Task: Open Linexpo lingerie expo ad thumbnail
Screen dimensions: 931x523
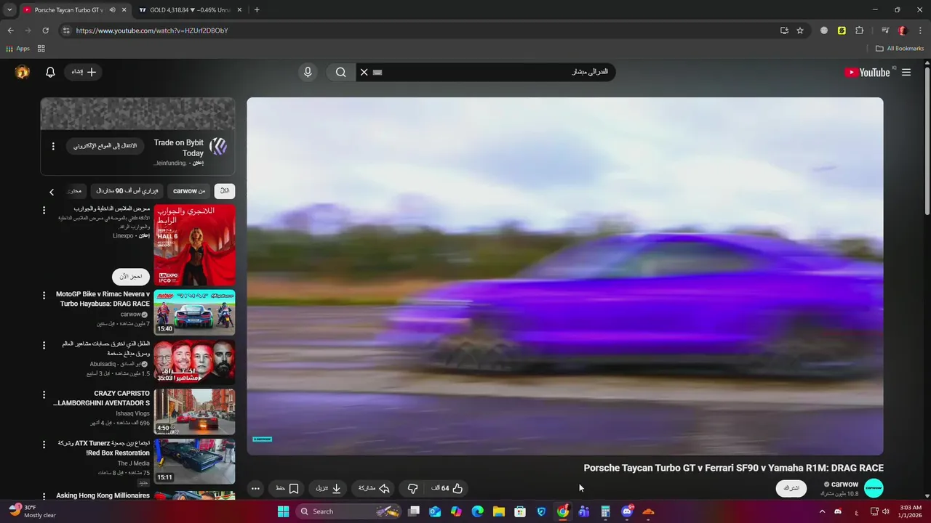Action: [x=194, y=246]
